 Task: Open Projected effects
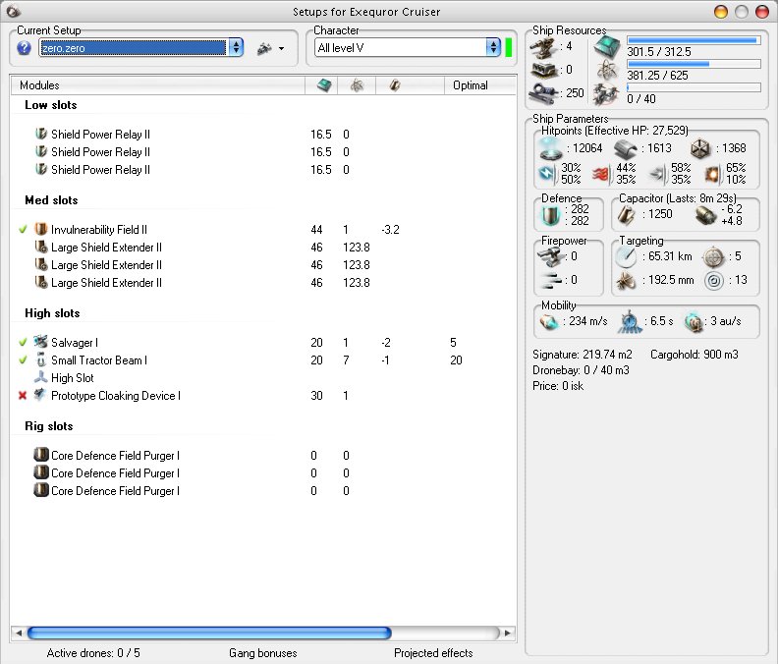(x=433, y=653)
